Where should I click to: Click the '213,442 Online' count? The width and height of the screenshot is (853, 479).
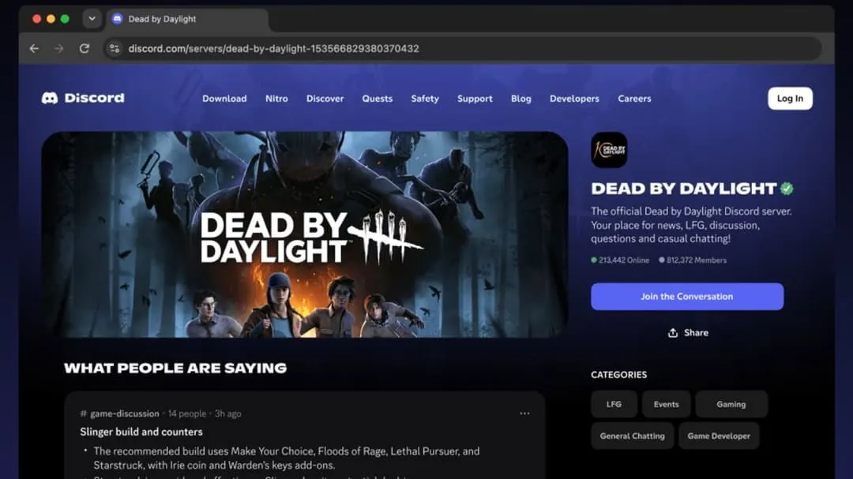pyautogui.click(x=620, y=260)
